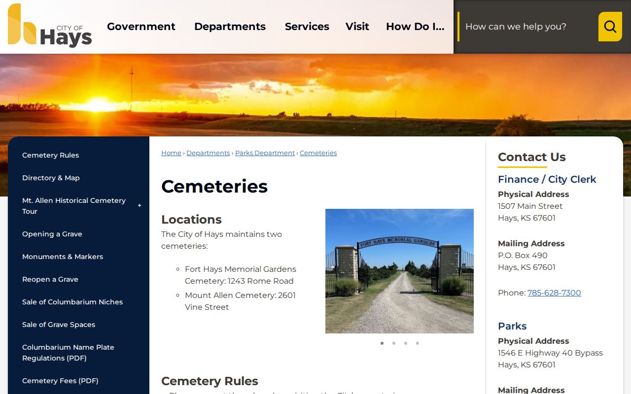The image size is (631, 394).
Task: Open Directory & Map sidebar link
Action: tap(51, 178)
